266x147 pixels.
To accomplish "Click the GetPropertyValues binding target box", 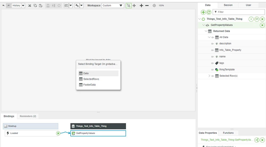I will click(98, 133).
